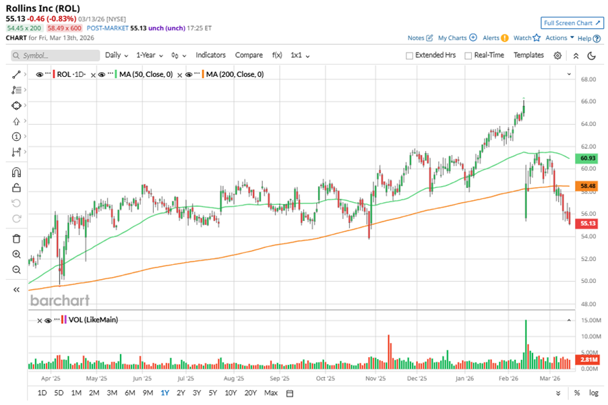Select the 5Y time range tab
Screen dimensions: 608x405
[212, 393]
